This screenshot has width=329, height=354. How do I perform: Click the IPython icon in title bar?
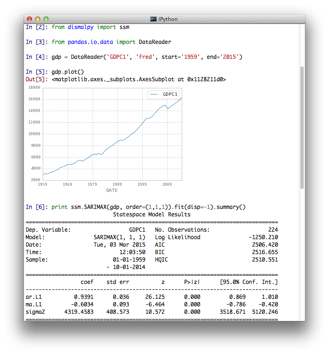pyautogui.click(x=154, y=19)
